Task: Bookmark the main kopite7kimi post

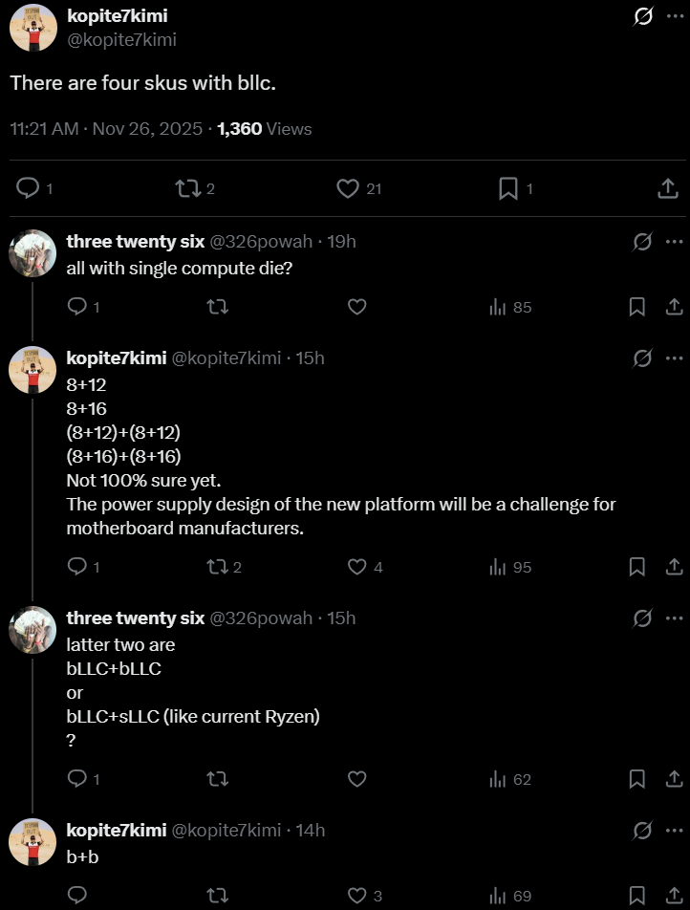Action: tap(508, 189)
